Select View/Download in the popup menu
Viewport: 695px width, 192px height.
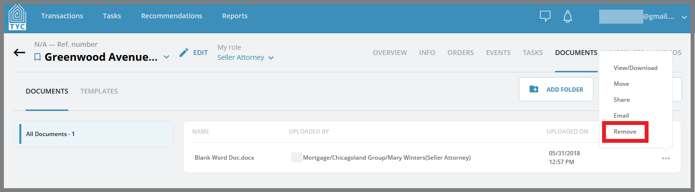coord(635,68)
